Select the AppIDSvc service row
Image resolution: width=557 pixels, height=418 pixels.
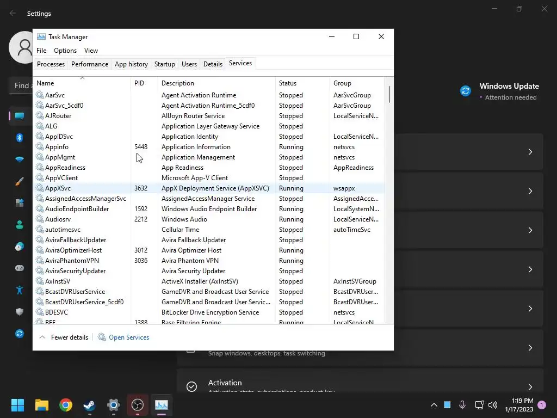coord(209,137)
